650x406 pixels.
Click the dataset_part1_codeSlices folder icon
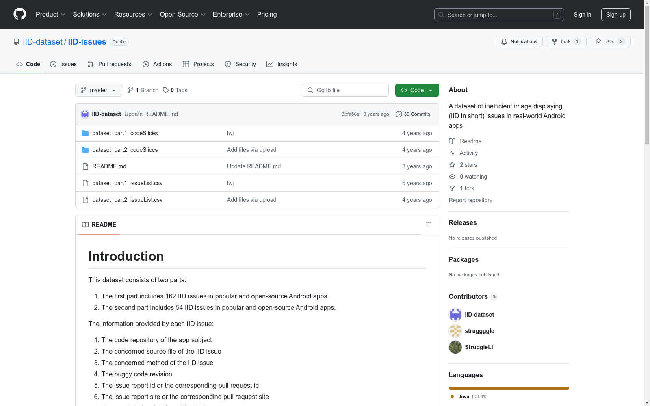(85, 133)
